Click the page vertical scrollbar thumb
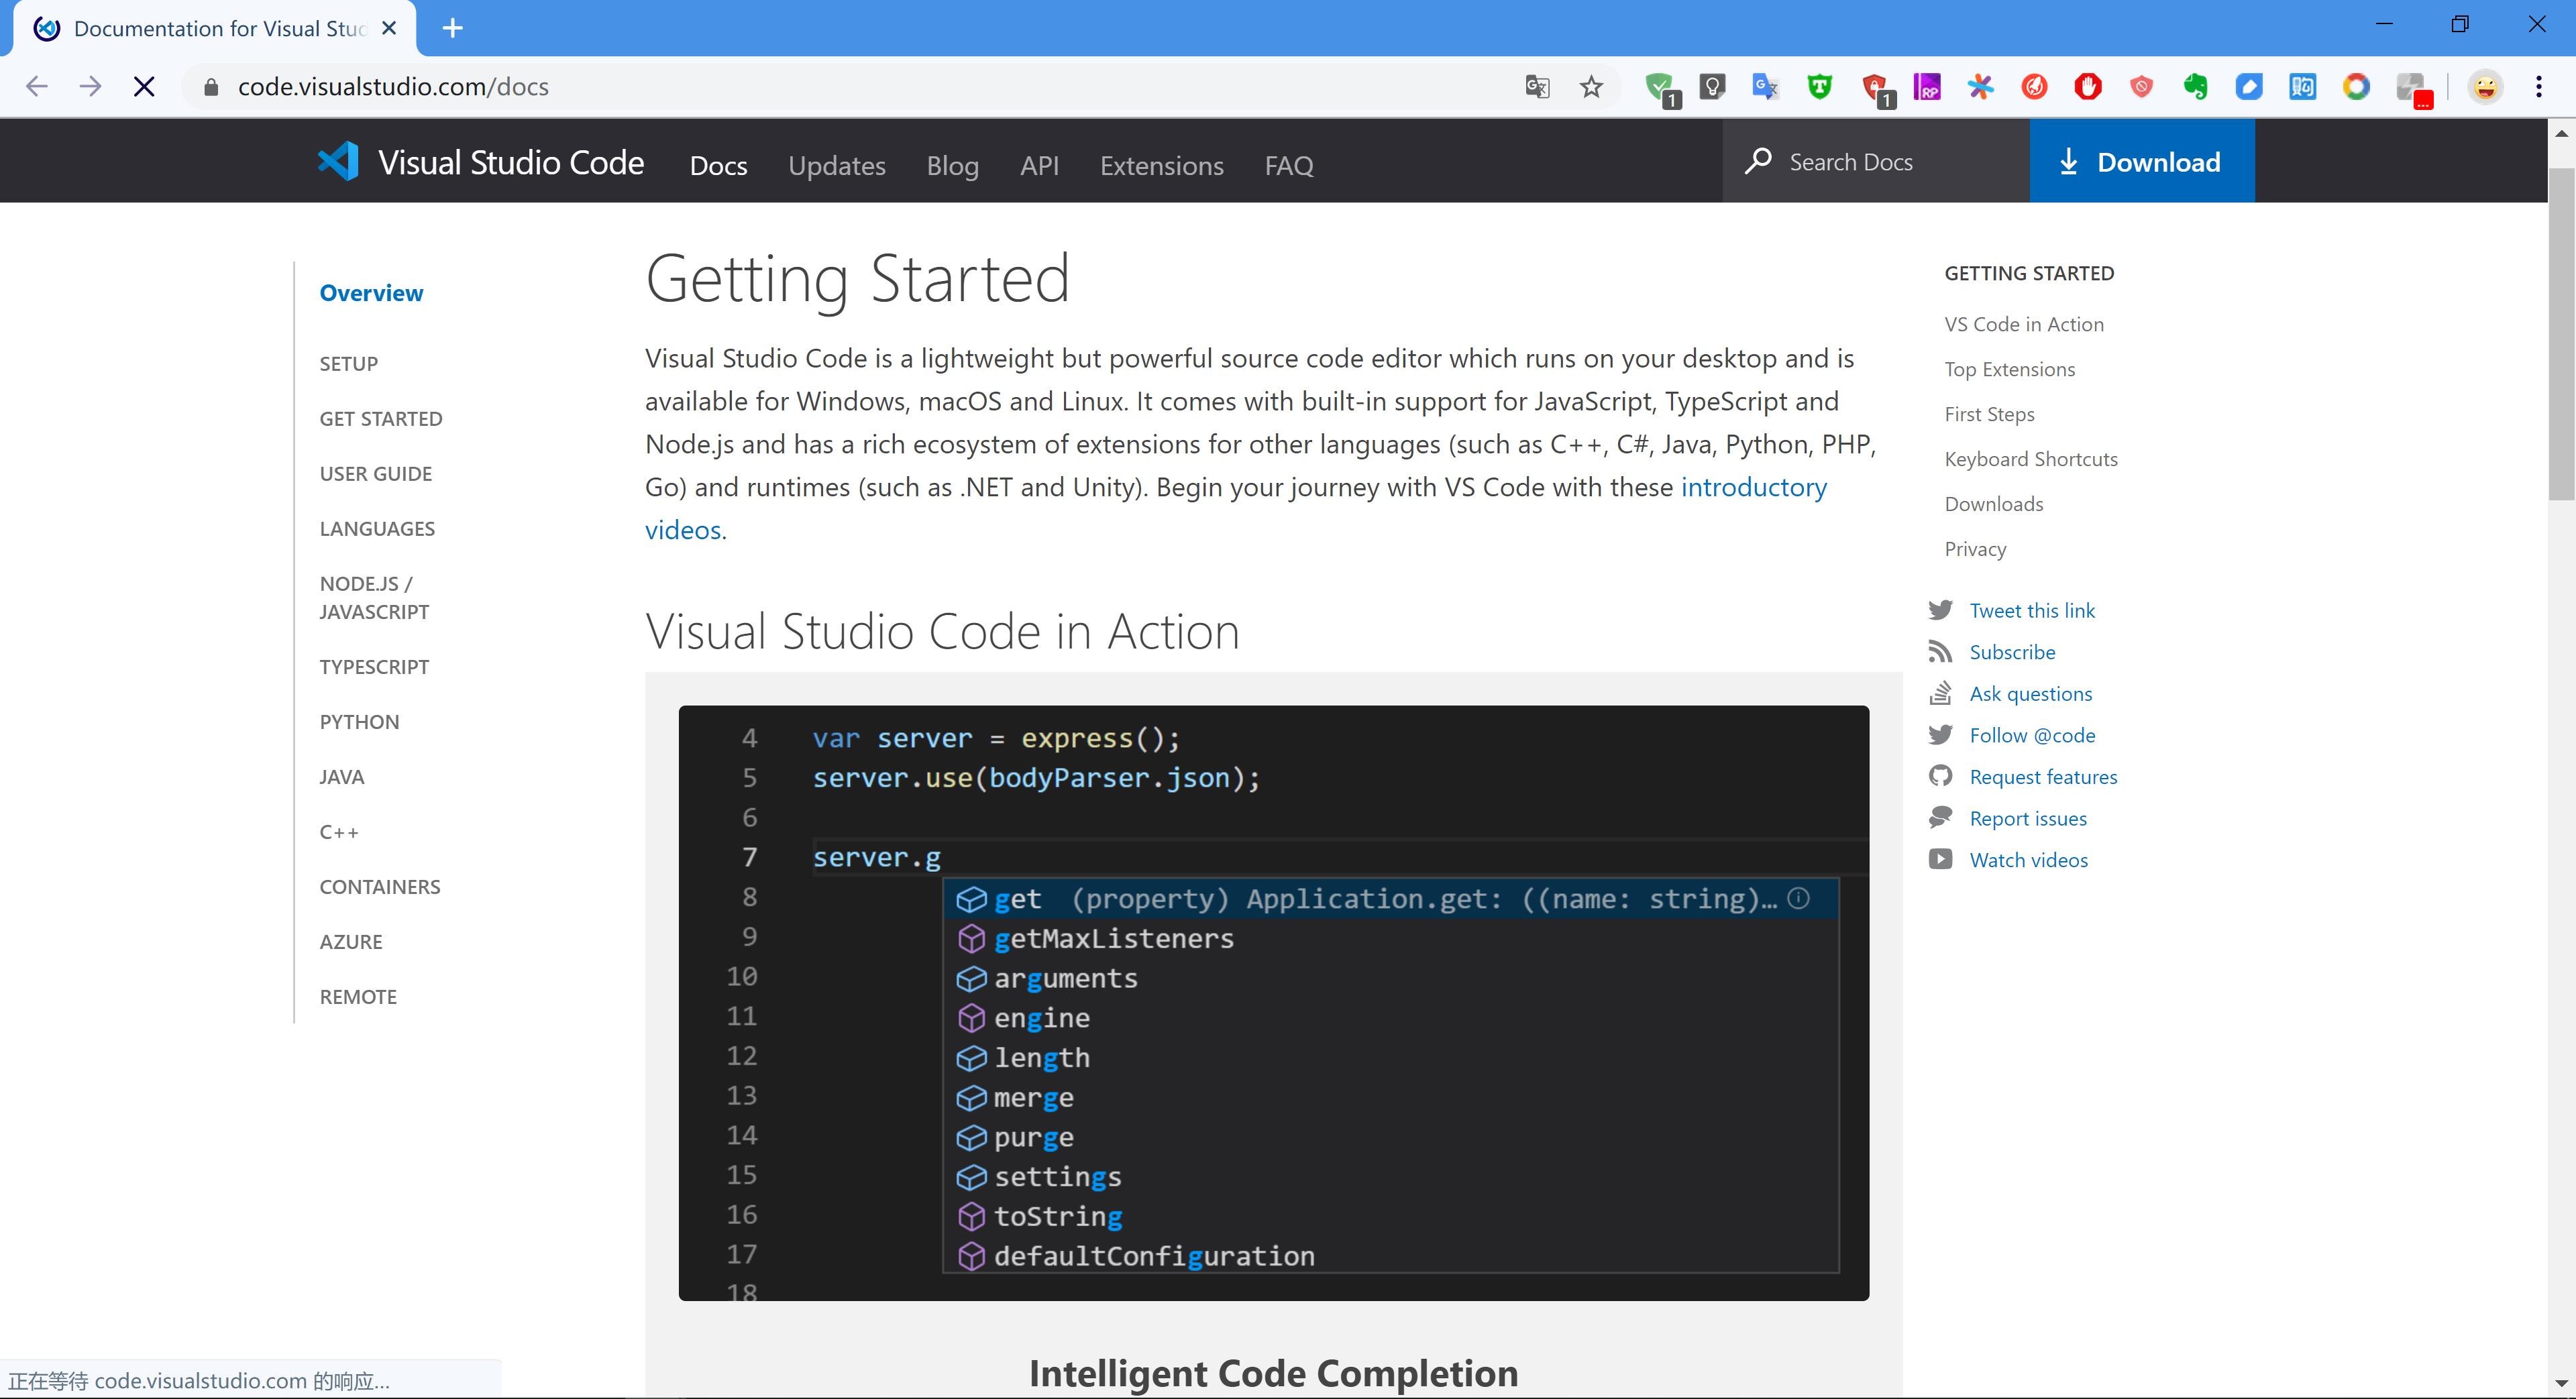This screenshot has height=1399, width=2576. pos(2561,333)
